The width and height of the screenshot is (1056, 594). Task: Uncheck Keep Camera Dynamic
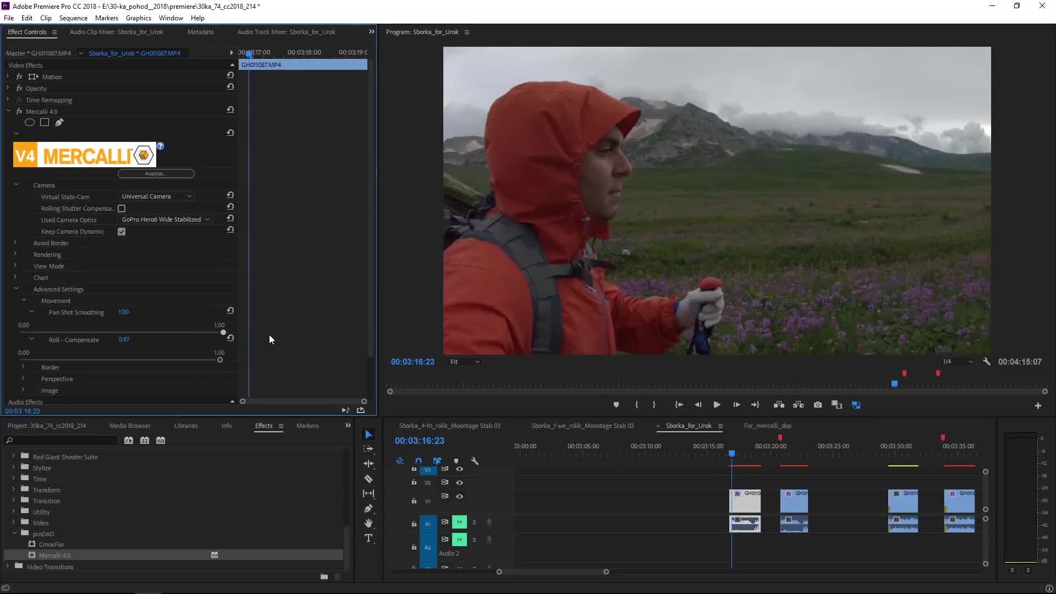(x=122, y=232)
